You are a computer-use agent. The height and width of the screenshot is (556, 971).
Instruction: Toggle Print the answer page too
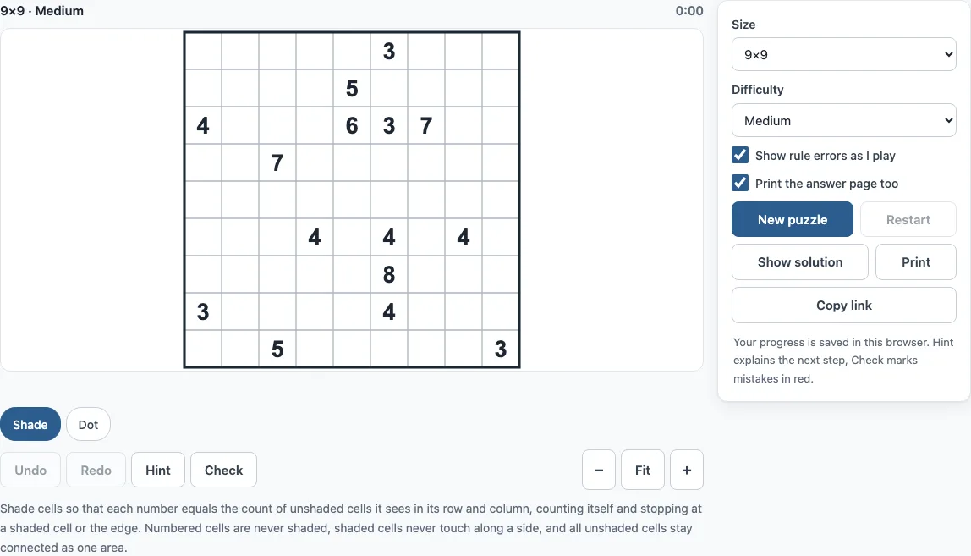(740, 183)
